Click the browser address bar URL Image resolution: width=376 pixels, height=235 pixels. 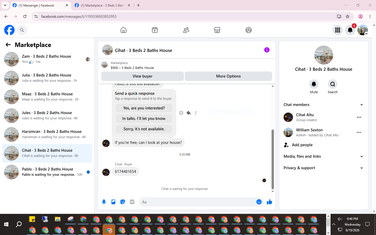(79, 16)
